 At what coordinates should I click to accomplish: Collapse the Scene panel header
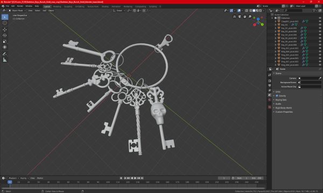pyautogui.click(x=278, y=73)
